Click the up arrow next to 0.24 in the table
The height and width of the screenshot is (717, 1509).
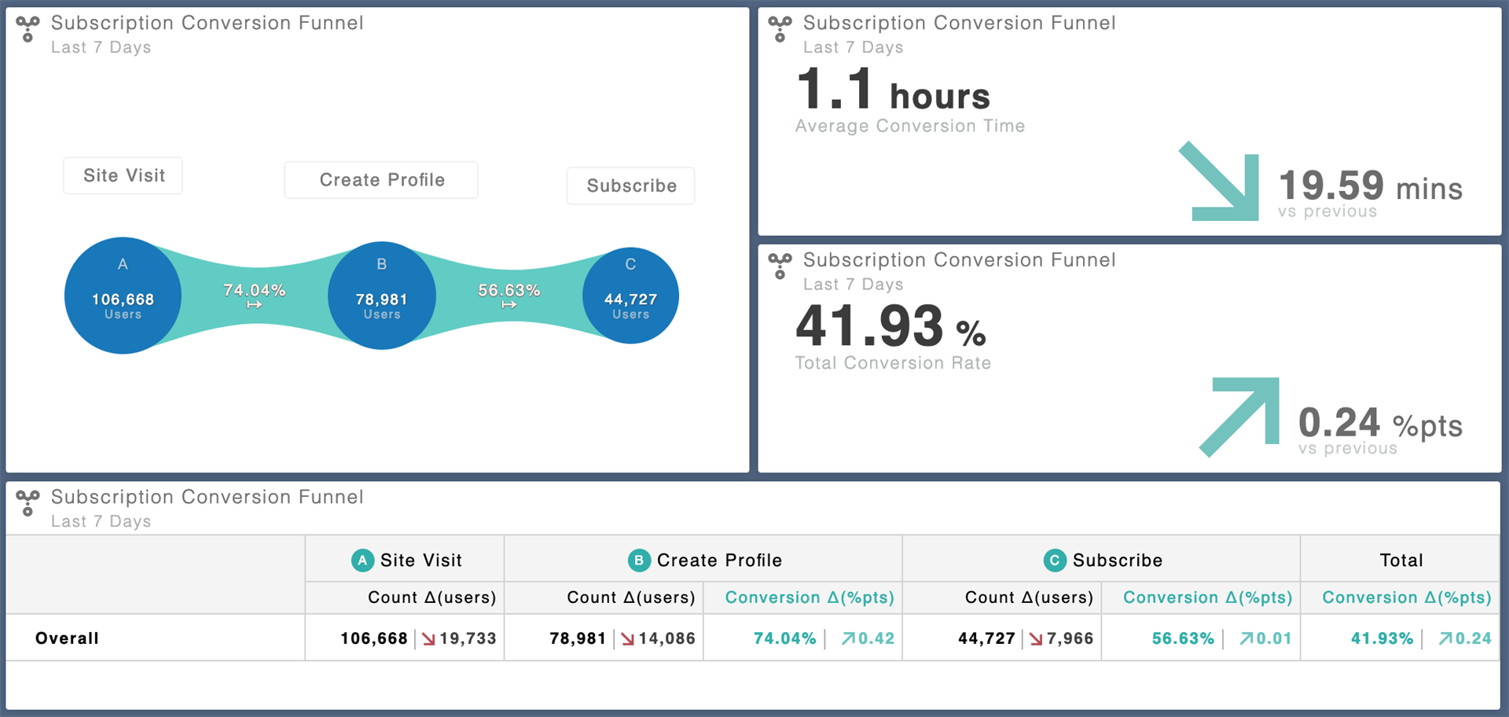click(1445, 638)
